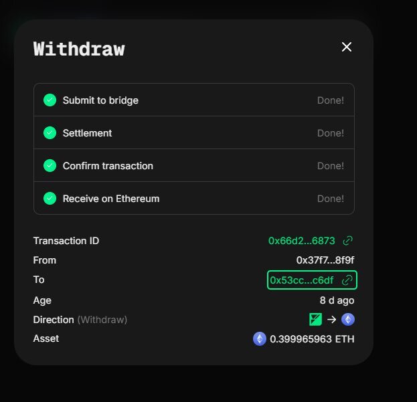Image resolution: width=417 pixels, height=402 pixels.
Task: Click the green check beside Submit to bridge
Action: 50,100
